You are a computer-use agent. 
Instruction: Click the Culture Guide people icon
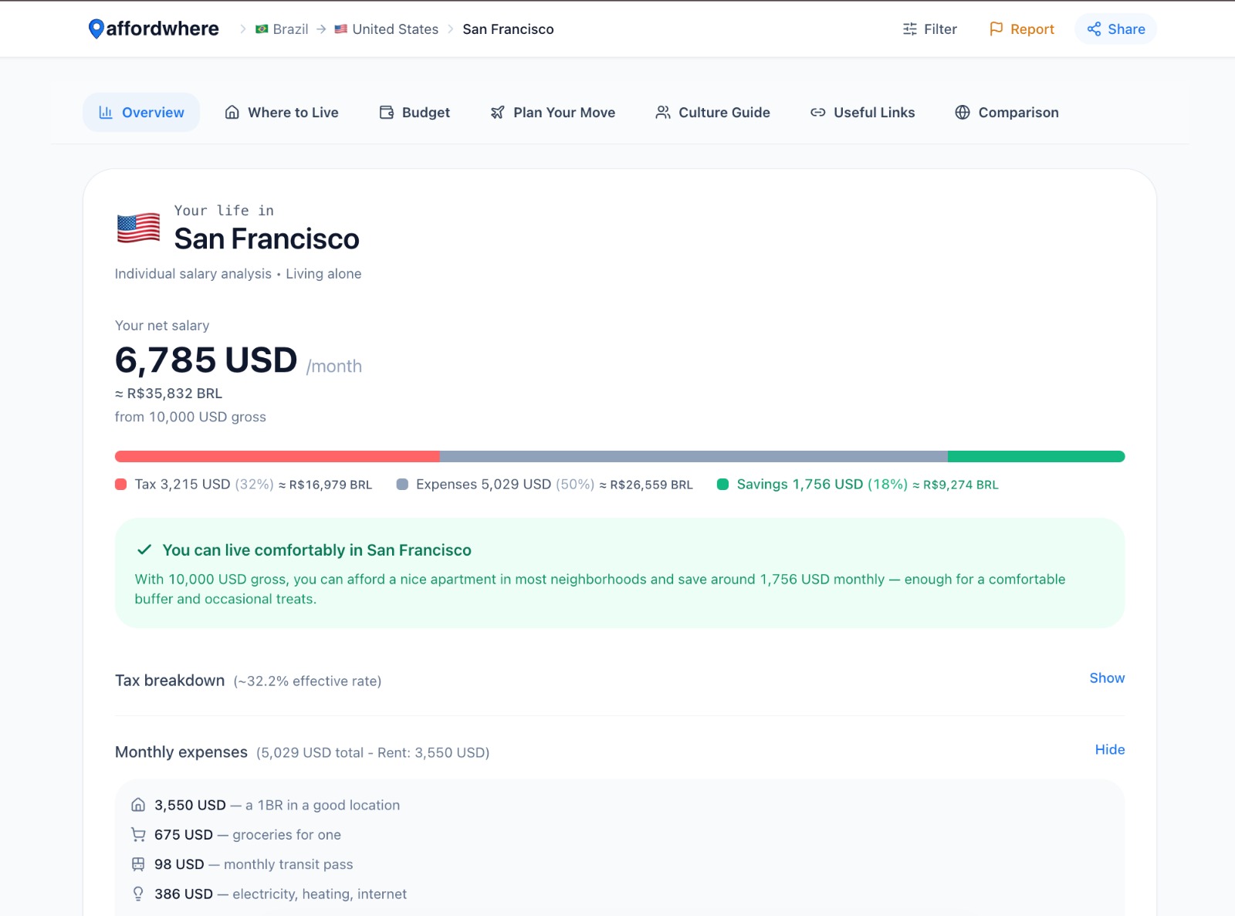coord(662,113)
